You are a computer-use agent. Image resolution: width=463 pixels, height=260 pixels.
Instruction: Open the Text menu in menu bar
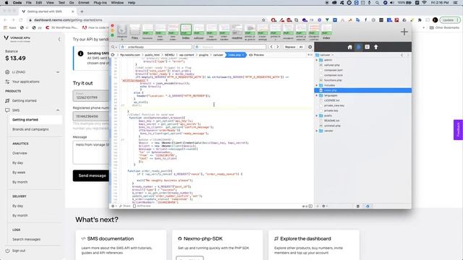tap(61, 3)
